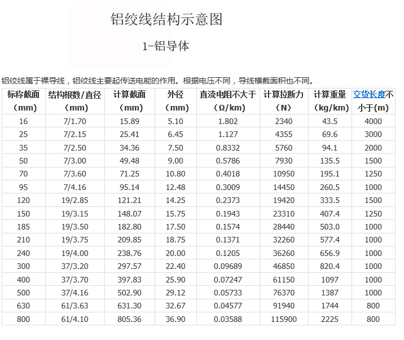Image resolution: width=404 pixels, height=340 pixels.
Task: Select the structure cell 7/2.50
Action: click(x=74, y=148)
